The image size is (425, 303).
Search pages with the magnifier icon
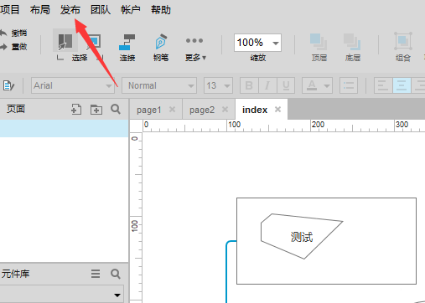click(x=116, y=109)
